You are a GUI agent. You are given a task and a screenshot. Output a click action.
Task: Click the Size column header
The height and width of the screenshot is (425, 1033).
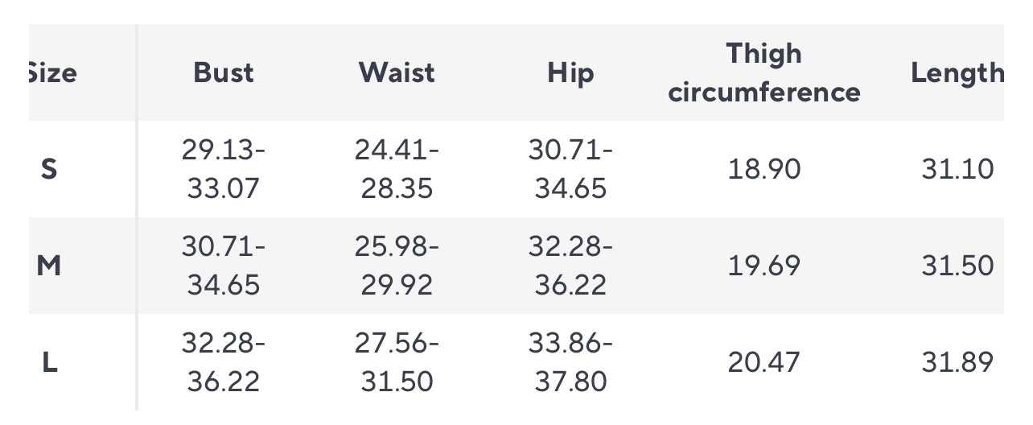(53, 73)
